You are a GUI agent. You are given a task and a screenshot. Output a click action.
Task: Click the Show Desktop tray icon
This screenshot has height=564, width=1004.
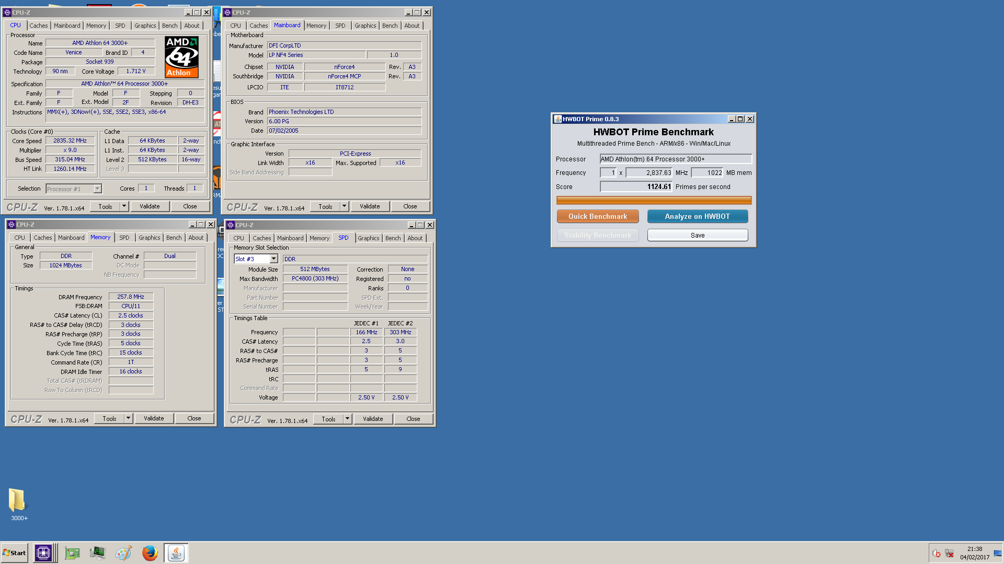click(x=998, y=554)
